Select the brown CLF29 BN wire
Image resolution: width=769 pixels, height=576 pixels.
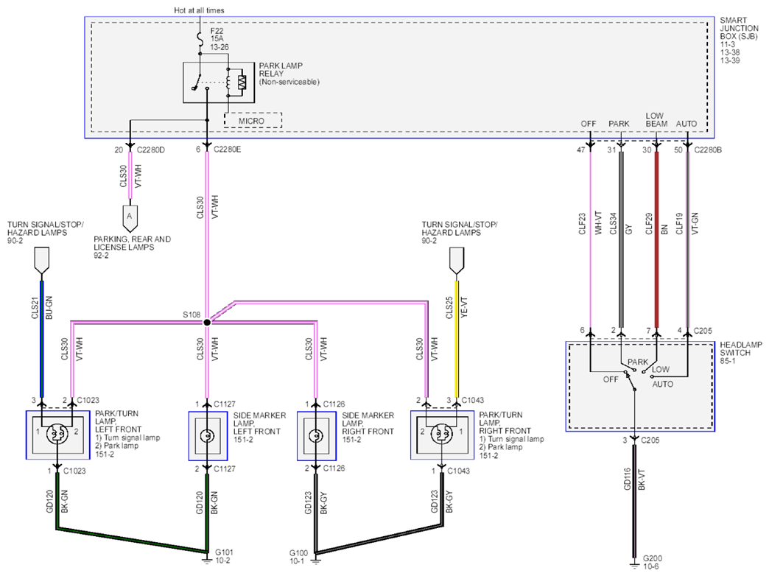click(657, 239)
